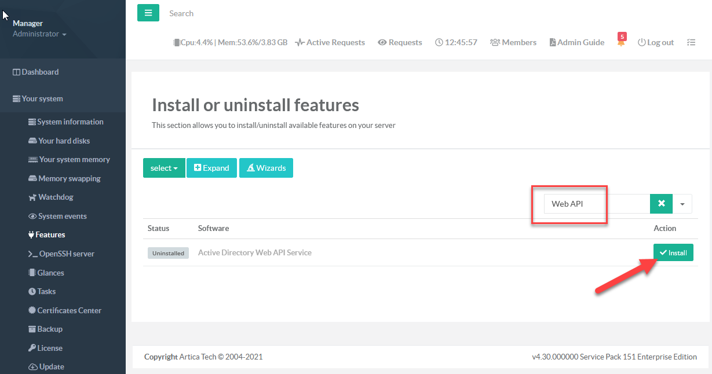Clear the search with the X button
This screenshot has width=712, height=374.
[x=661, y=204]
